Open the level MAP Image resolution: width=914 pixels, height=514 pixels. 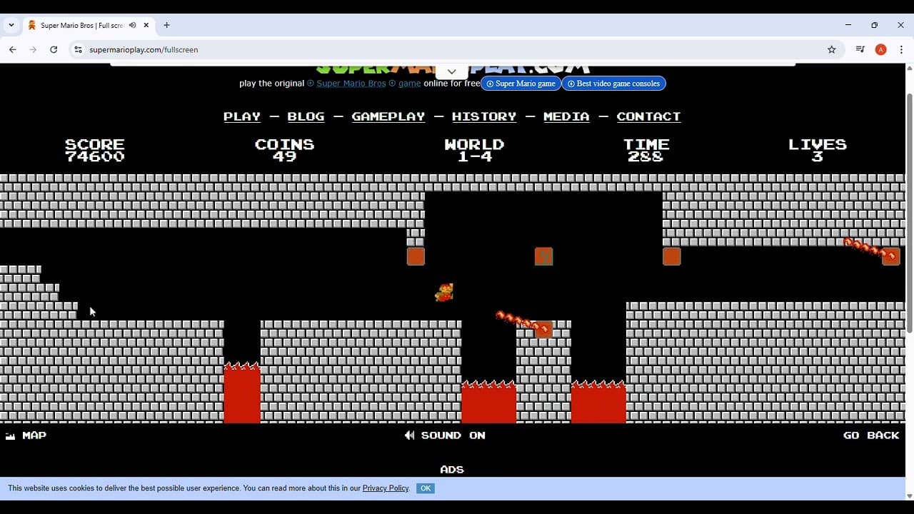point(26,435)
